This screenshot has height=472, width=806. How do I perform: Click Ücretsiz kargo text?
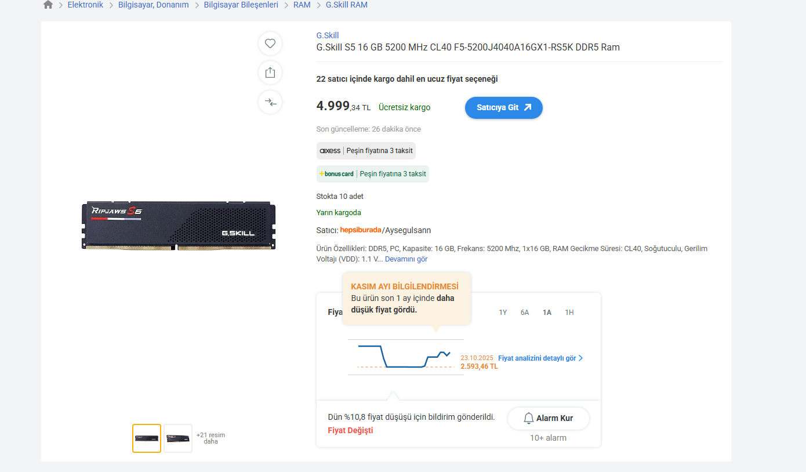[x=404, y=107]
